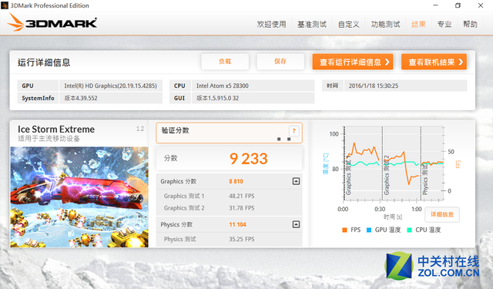Click the blue GPU temperature legend swatch

[x=369, y=230]
